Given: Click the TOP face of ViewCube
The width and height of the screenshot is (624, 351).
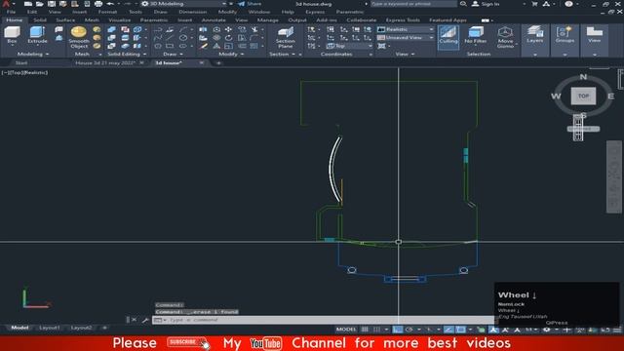Looking at the screenshot, I should point(583,96).
